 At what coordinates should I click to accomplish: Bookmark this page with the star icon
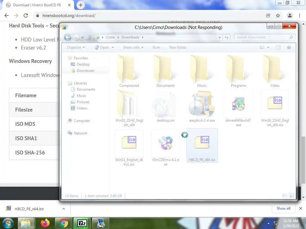pos(278,16)
